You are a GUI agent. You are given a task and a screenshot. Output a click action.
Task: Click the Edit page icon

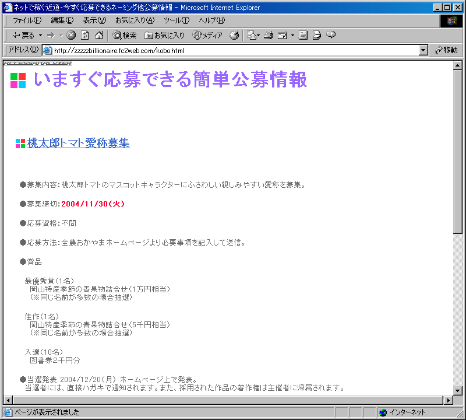[283, 36]
